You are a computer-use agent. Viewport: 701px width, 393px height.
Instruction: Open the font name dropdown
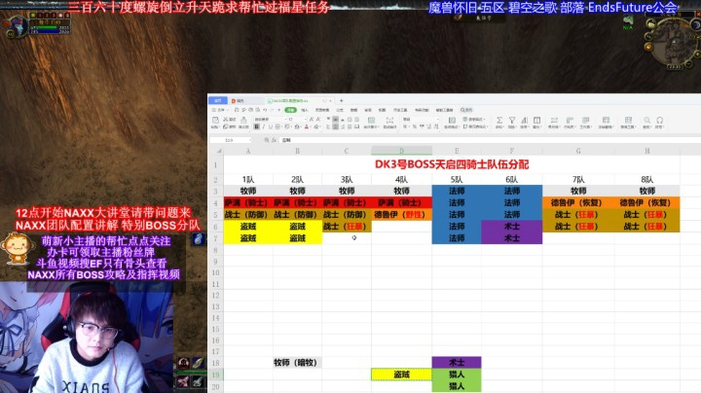click(285, 120)
